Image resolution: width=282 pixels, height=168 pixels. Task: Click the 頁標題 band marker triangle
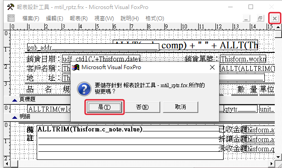point(14,100)
